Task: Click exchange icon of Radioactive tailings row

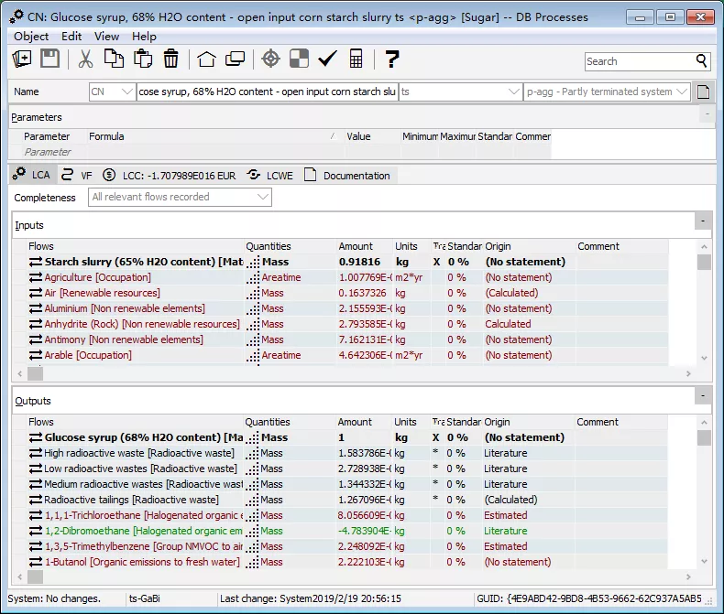Action: [x=36, y=500]
